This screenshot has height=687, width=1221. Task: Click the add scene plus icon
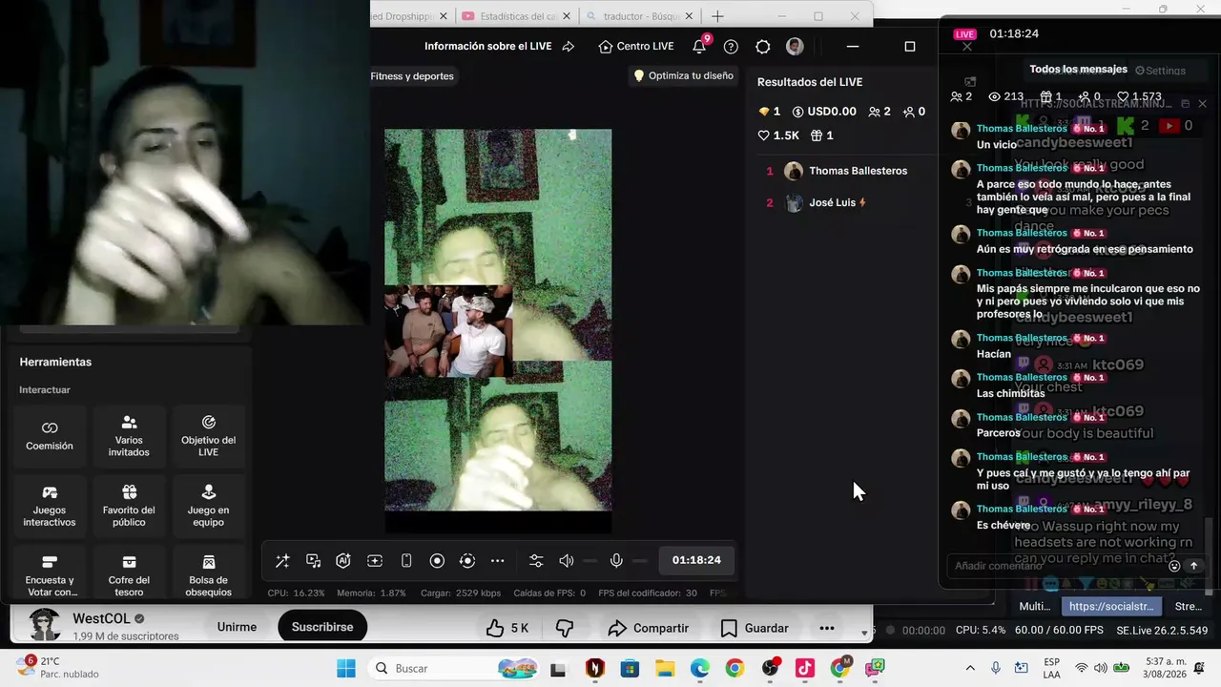tap(375, 561)
